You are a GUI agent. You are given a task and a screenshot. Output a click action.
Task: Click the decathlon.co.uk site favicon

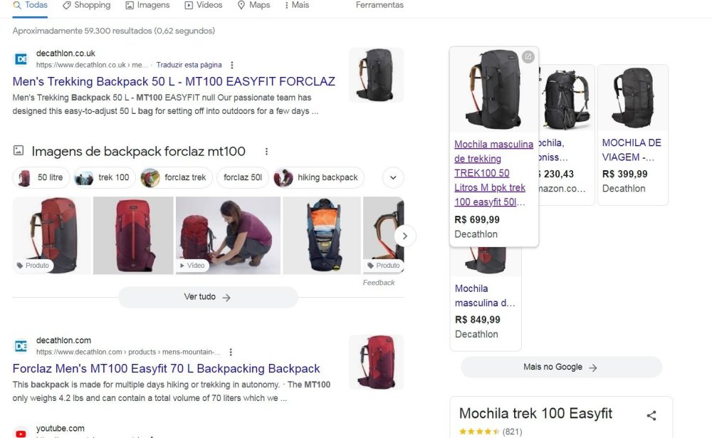click(x=21, y=59)
